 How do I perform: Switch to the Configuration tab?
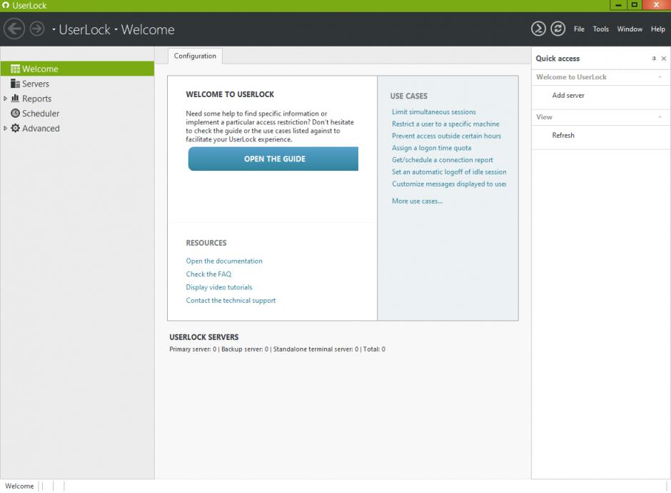pos(195,56)
